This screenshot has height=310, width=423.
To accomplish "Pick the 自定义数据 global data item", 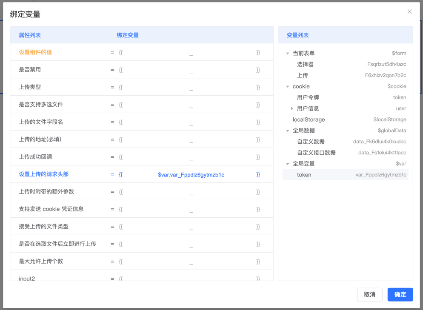I will click(x=311, y=142).
